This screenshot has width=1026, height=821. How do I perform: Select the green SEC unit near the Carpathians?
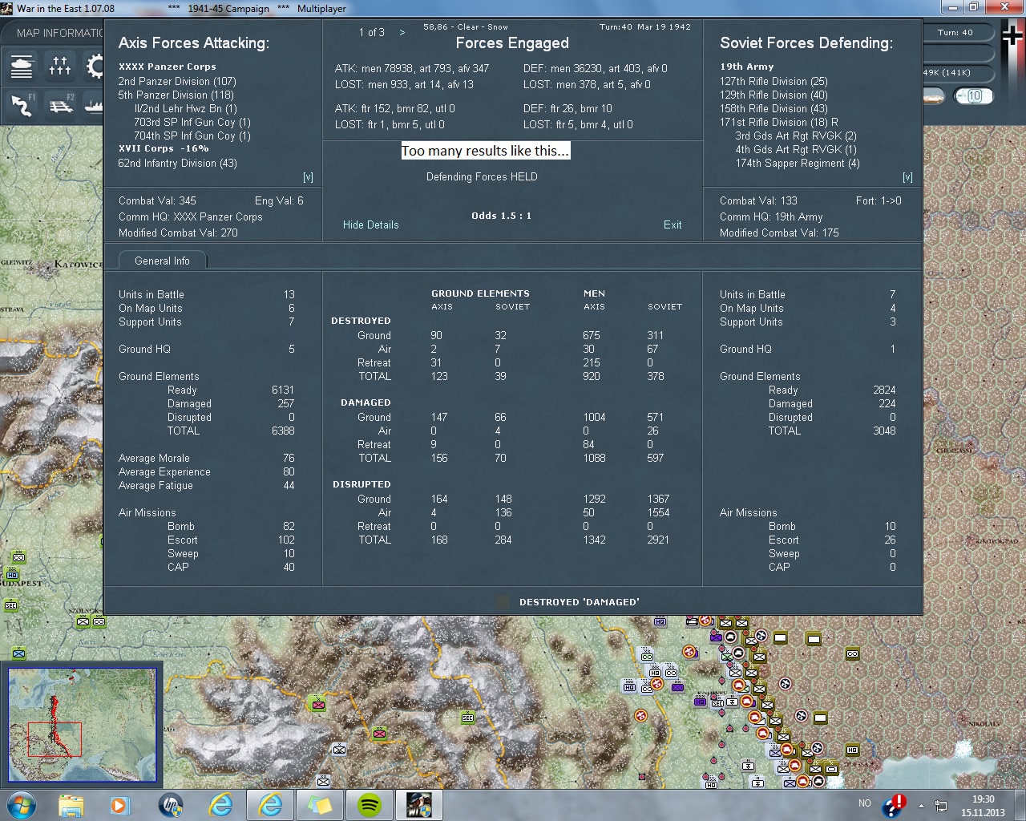point(467,718)
